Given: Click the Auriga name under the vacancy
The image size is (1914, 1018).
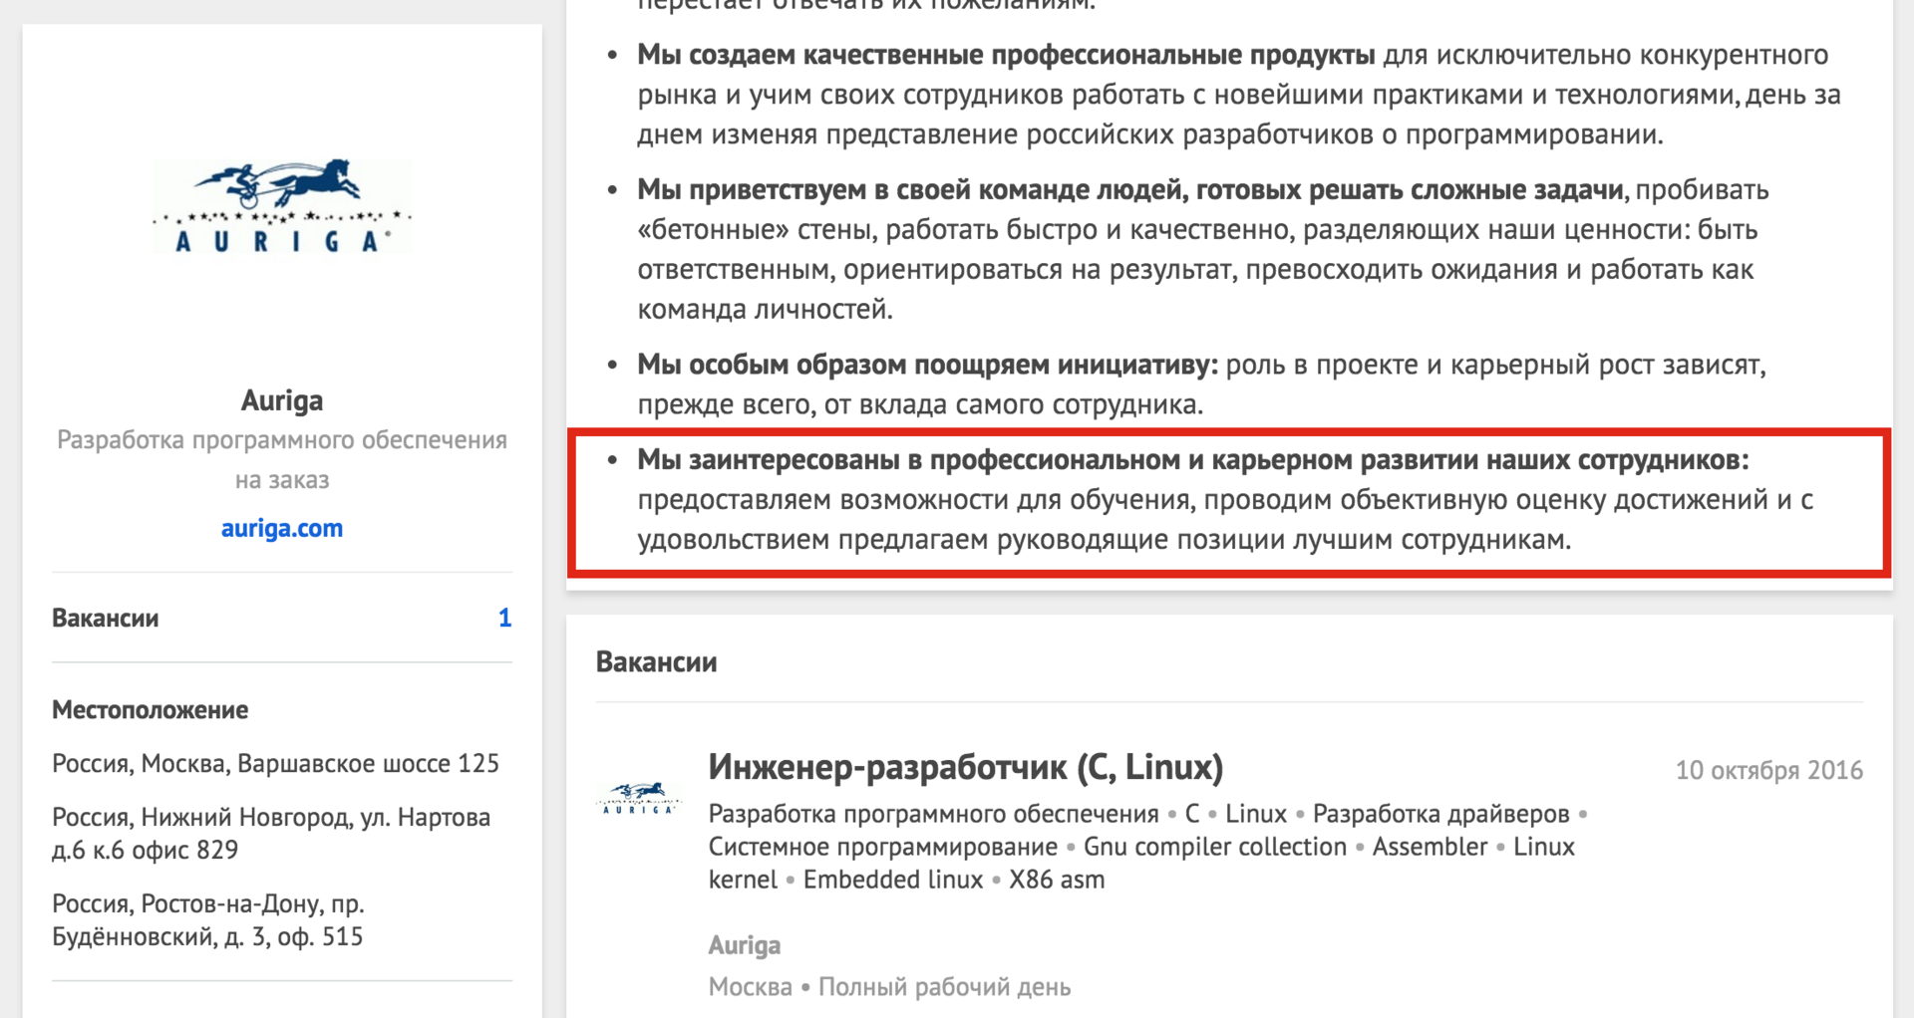Looking at the screenshot, I should (744, 944).
